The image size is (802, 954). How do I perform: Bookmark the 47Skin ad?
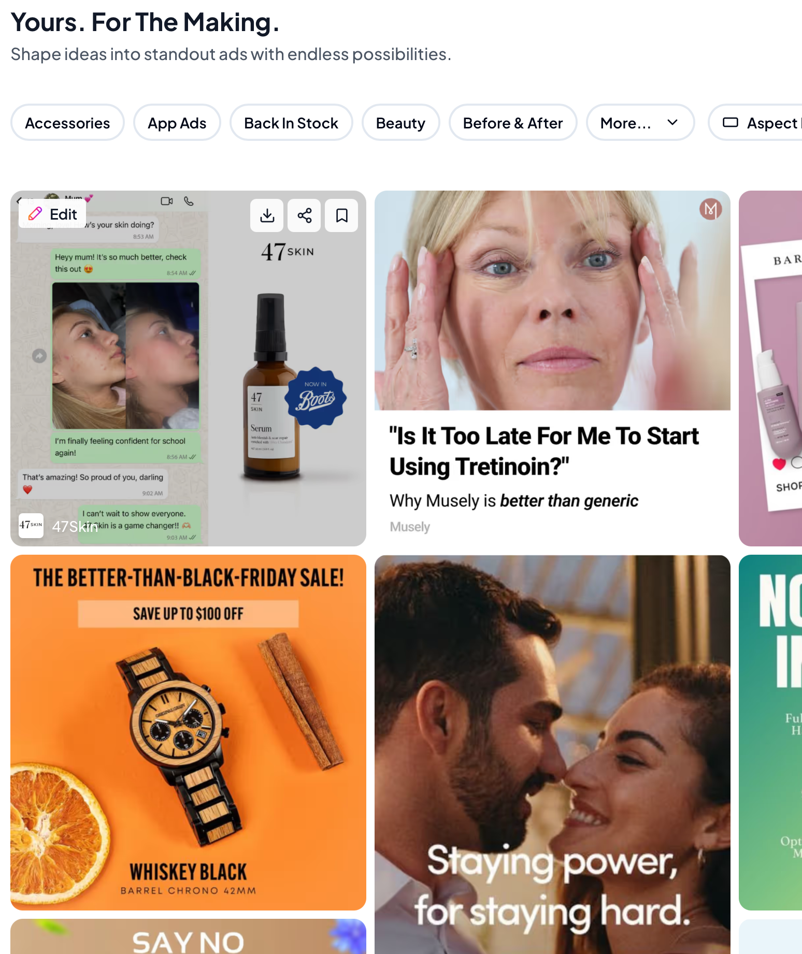[341, 215]
